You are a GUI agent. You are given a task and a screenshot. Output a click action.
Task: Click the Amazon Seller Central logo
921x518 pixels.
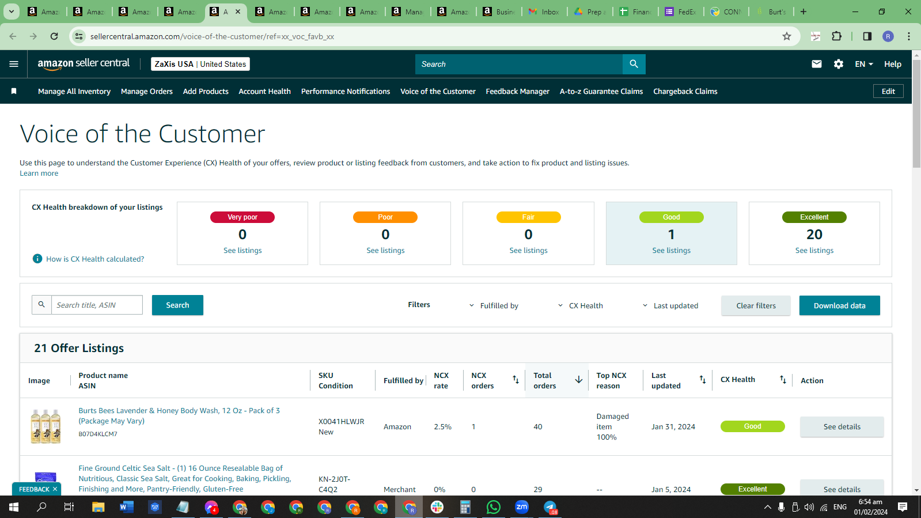[x=84, y=64]
